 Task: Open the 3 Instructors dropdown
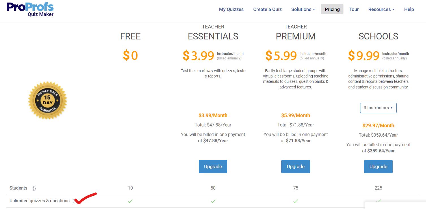[378, 108]
